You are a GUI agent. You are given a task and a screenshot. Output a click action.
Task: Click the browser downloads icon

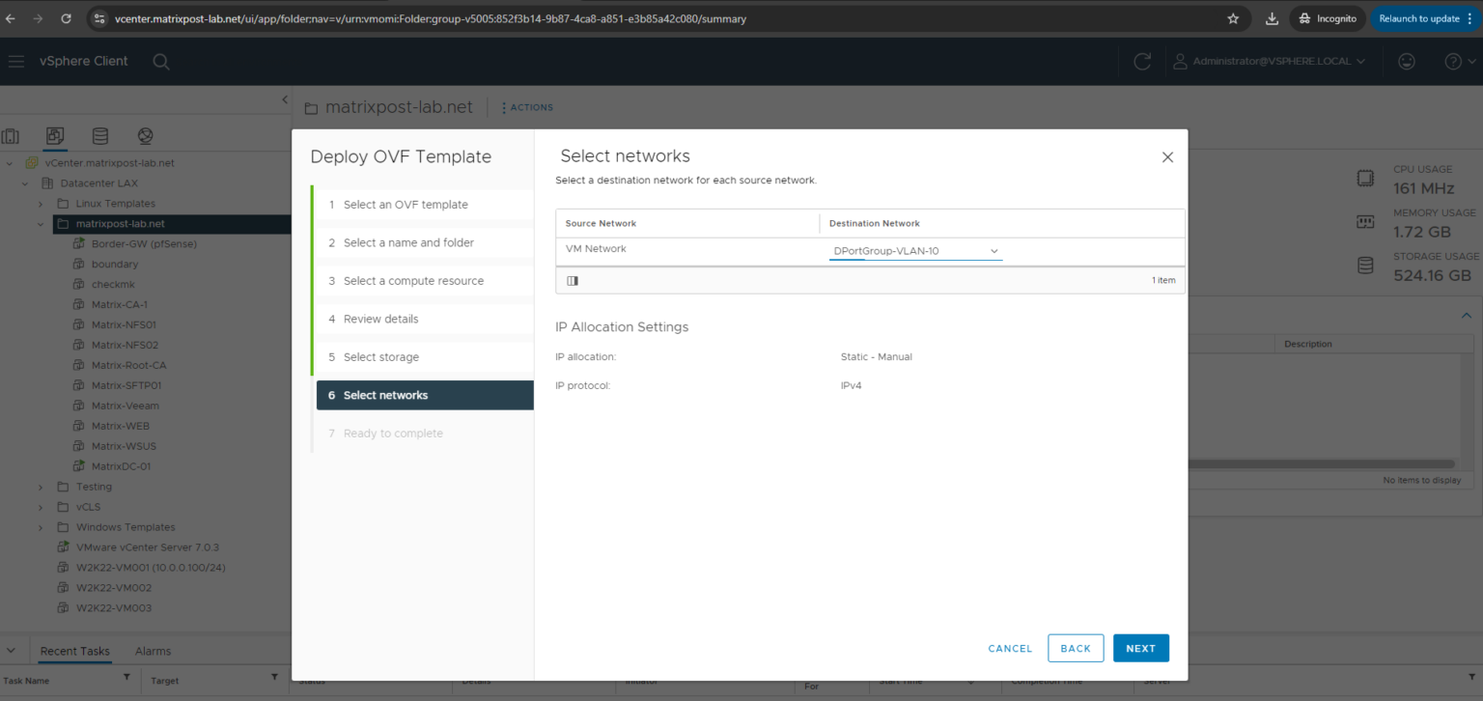point(1272,17)
